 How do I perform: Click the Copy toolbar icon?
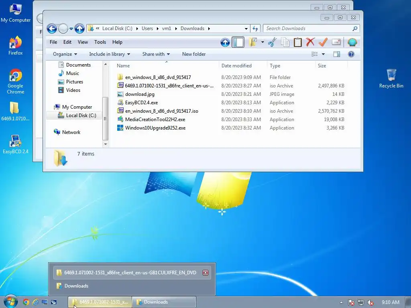coord(285,42)
